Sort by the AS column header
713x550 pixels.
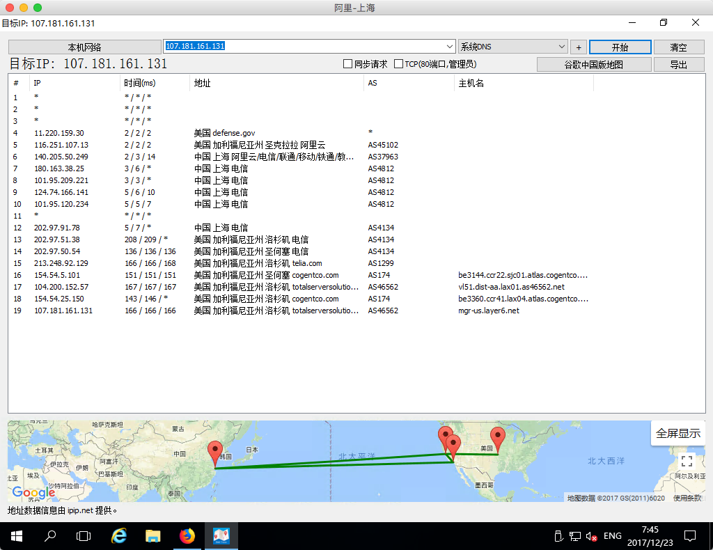409,83
